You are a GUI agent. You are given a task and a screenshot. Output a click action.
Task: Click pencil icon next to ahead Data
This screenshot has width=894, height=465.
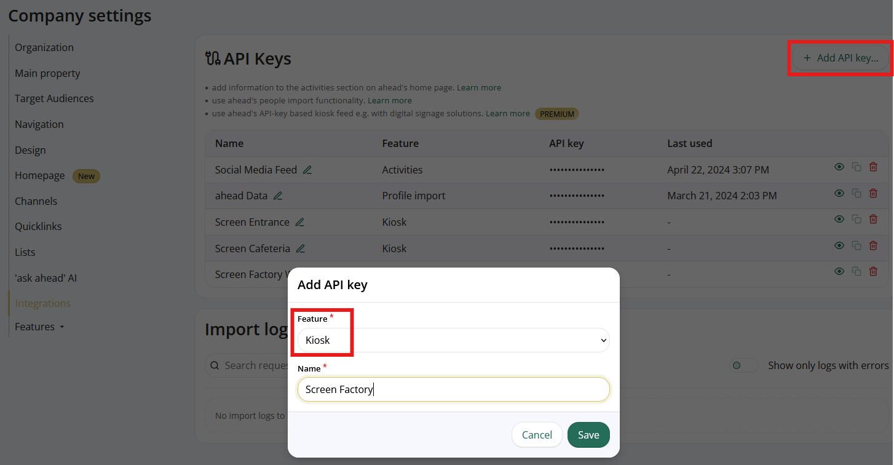click(x=278, y=196)
